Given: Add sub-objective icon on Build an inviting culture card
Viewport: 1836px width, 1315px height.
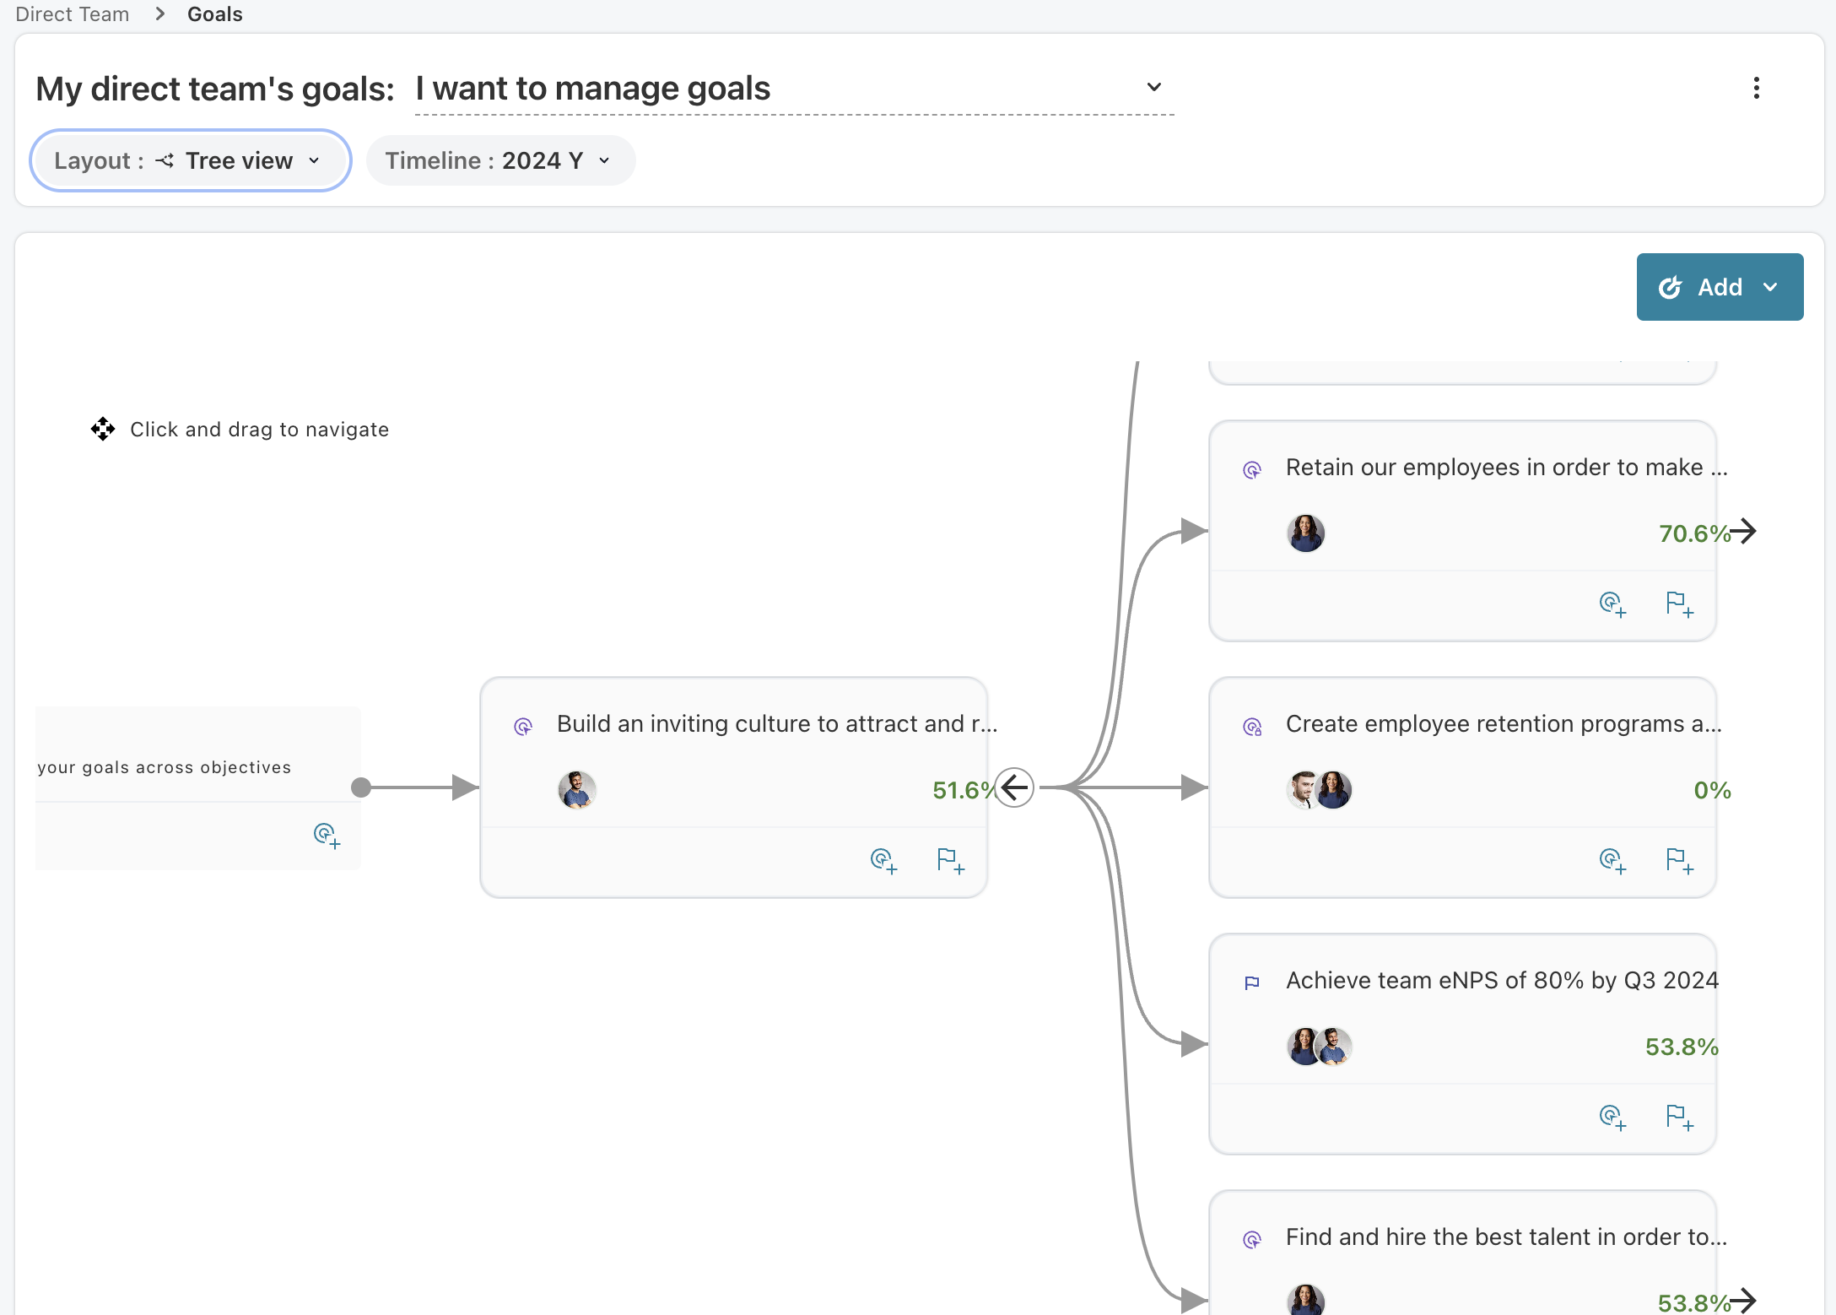Looking at the screenshot, I should point(883,860).
